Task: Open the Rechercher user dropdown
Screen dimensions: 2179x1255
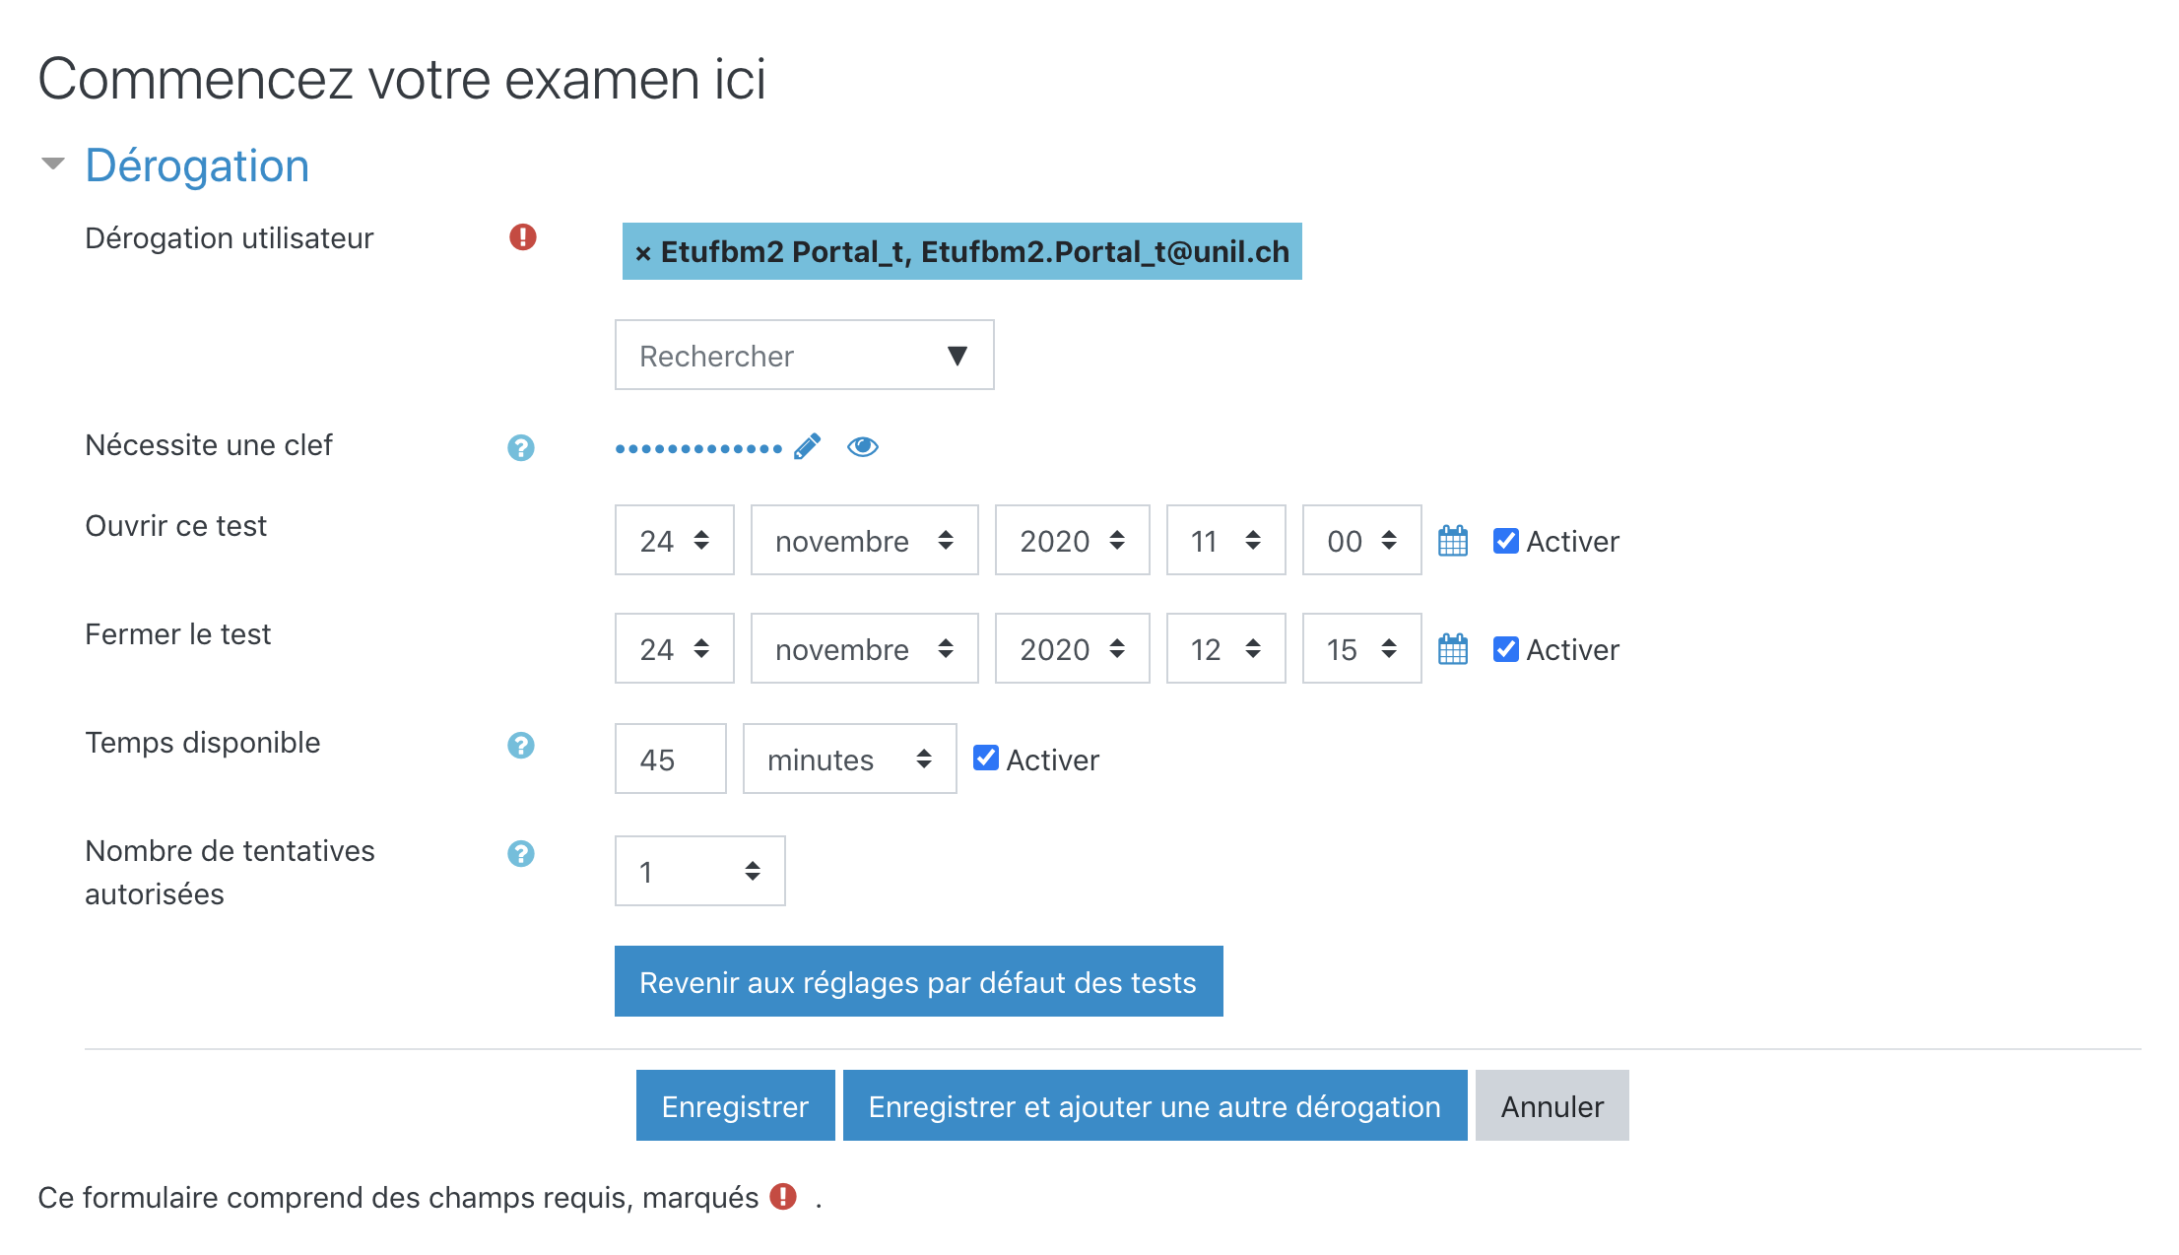Action: tap(804, 355)
